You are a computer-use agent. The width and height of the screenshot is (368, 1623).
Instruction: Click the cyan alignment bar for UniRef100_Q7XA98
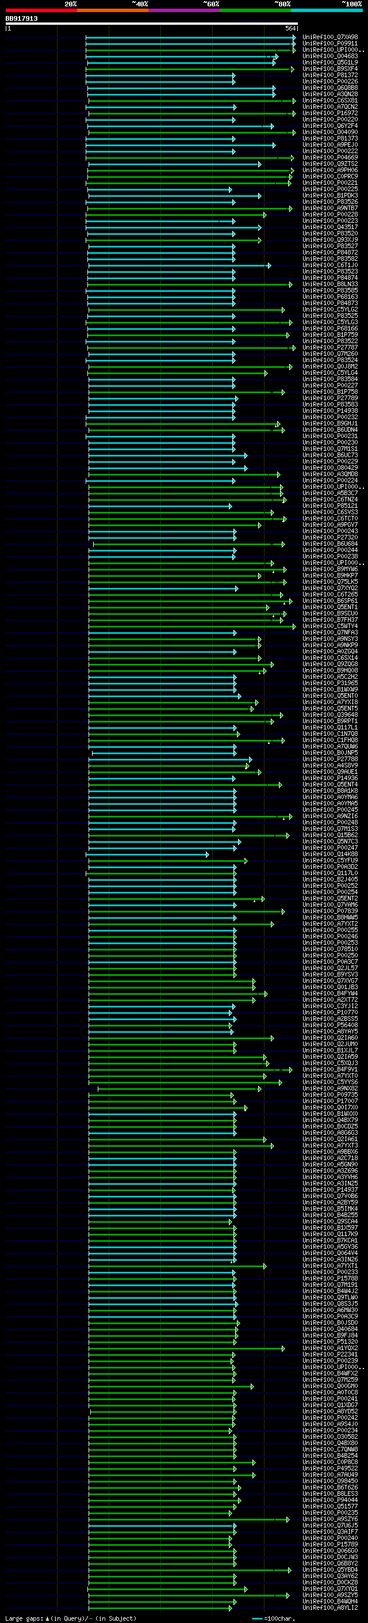click(x=190, y=37)
